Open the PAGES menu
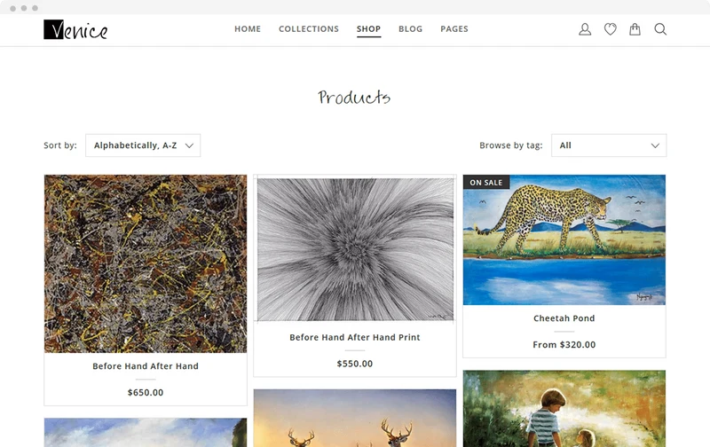Screen dimensions: 710x447 tap(454, 29)
